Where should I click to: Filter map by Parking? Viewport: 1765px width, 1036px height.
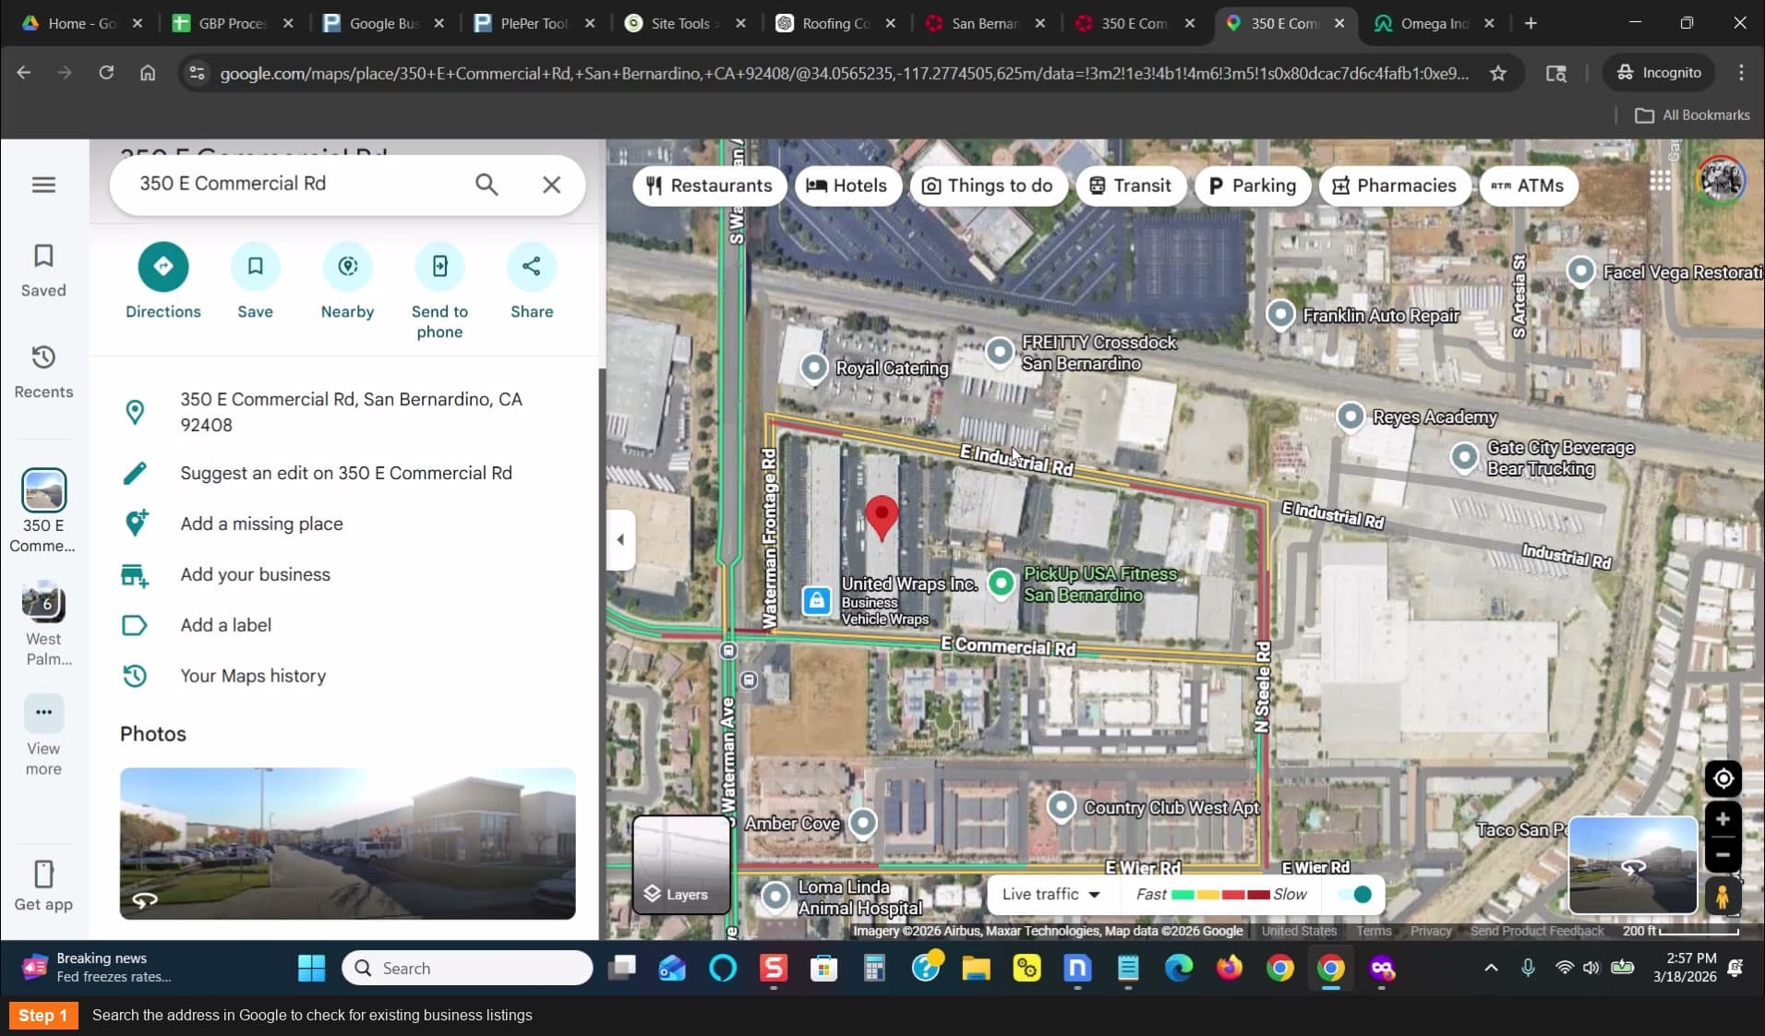coord(1252,186)
